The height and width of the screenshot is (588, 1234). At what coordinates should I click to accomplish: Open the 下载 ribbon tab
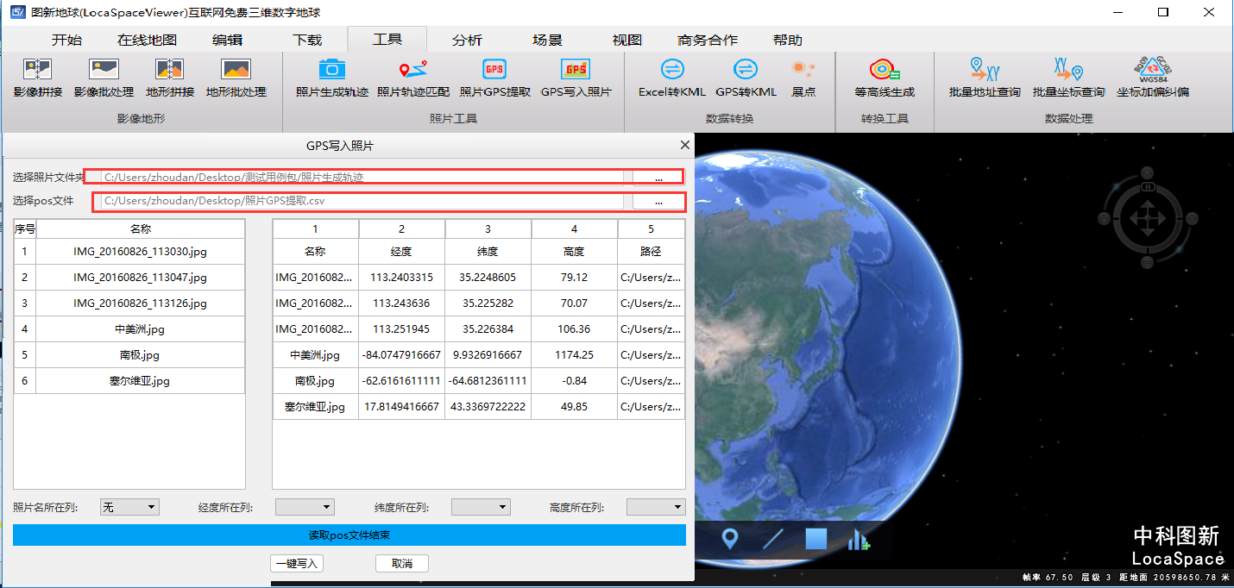pos(307,40)
